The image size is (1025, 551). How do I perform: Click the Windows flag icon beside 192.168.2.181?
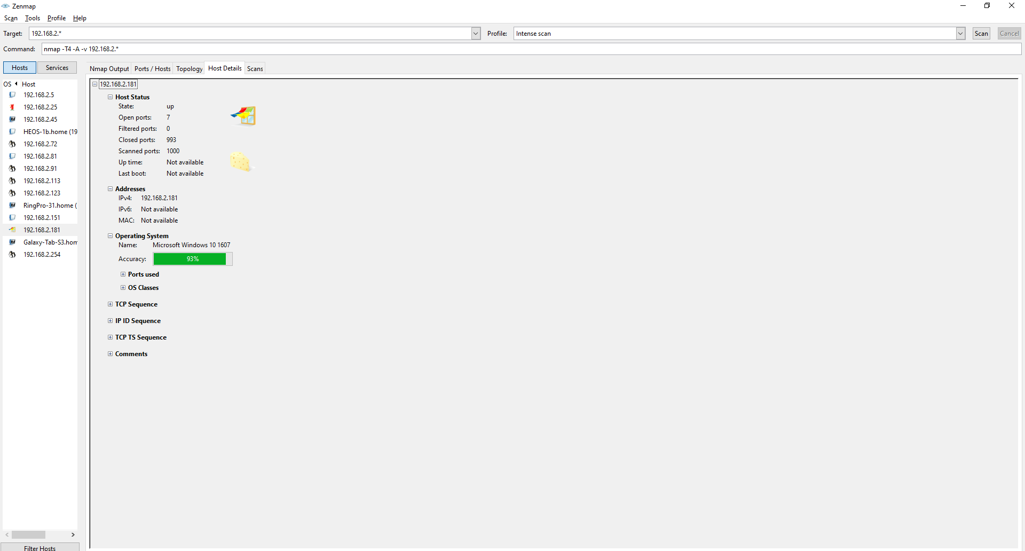(12, 230)
